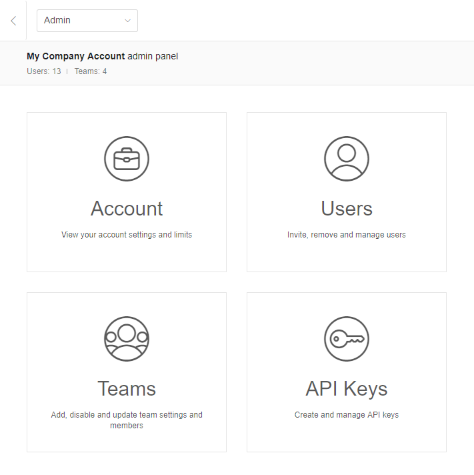Click 'Invite, remove and manage users' text
This screenshot has width=474, height=475.
(347, 235)
